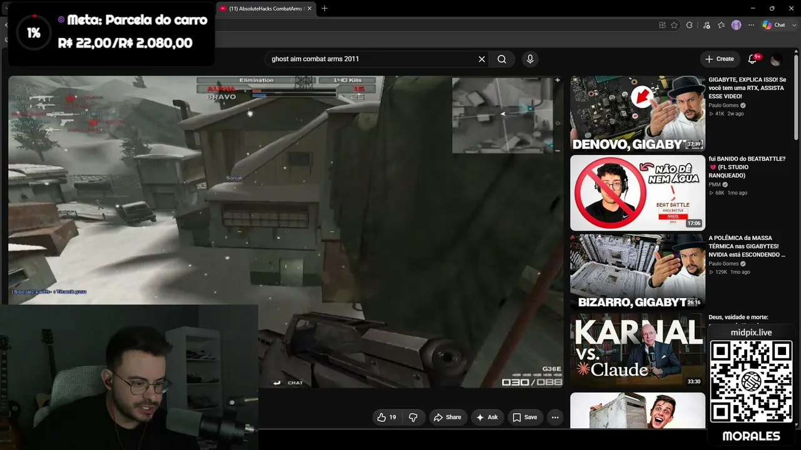Bookmark this page with the star icon
The height and width of the screenshot is (450, 801).
(x=674, y=25)
